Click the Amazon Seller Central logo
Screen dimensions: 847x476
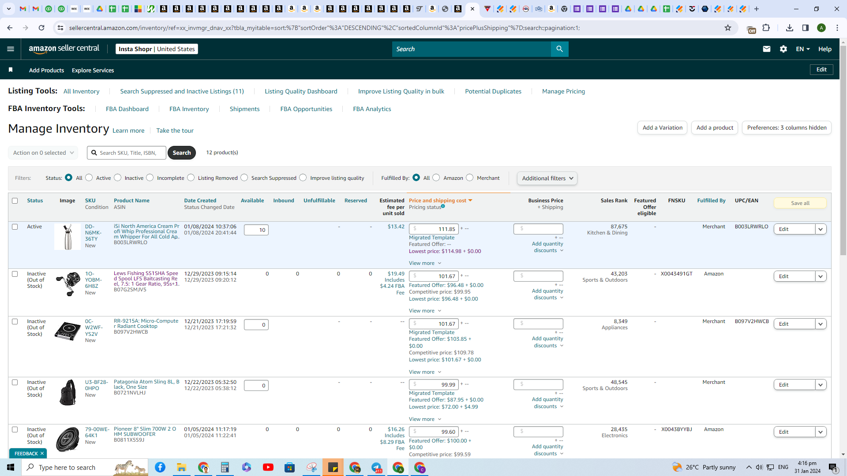point(64,49)
